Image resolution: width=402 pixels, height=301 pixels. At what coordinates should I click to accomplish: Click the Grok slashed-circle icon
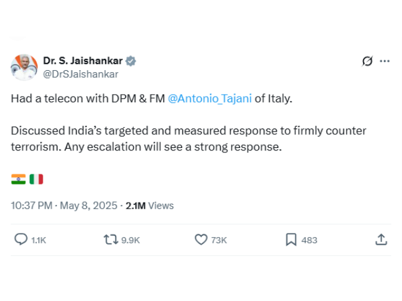pyautogui.click(x=367, y=61)
